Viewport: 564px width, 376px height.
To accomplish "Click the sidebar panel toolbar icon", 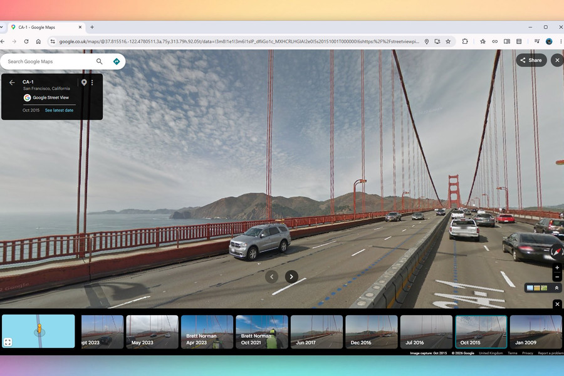I will pos(519,41).
